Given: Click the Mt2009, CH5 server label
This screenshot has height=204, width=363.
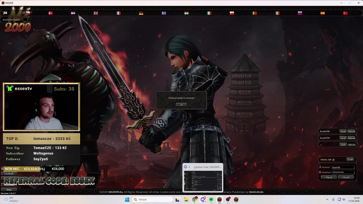Looking at the screenshot, I should (326, 160).
